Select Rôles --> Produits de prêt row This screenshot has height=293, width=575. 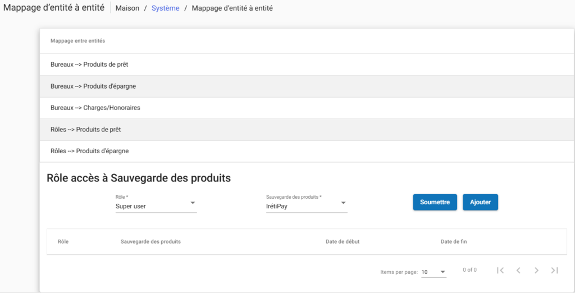tap(85, 130)
